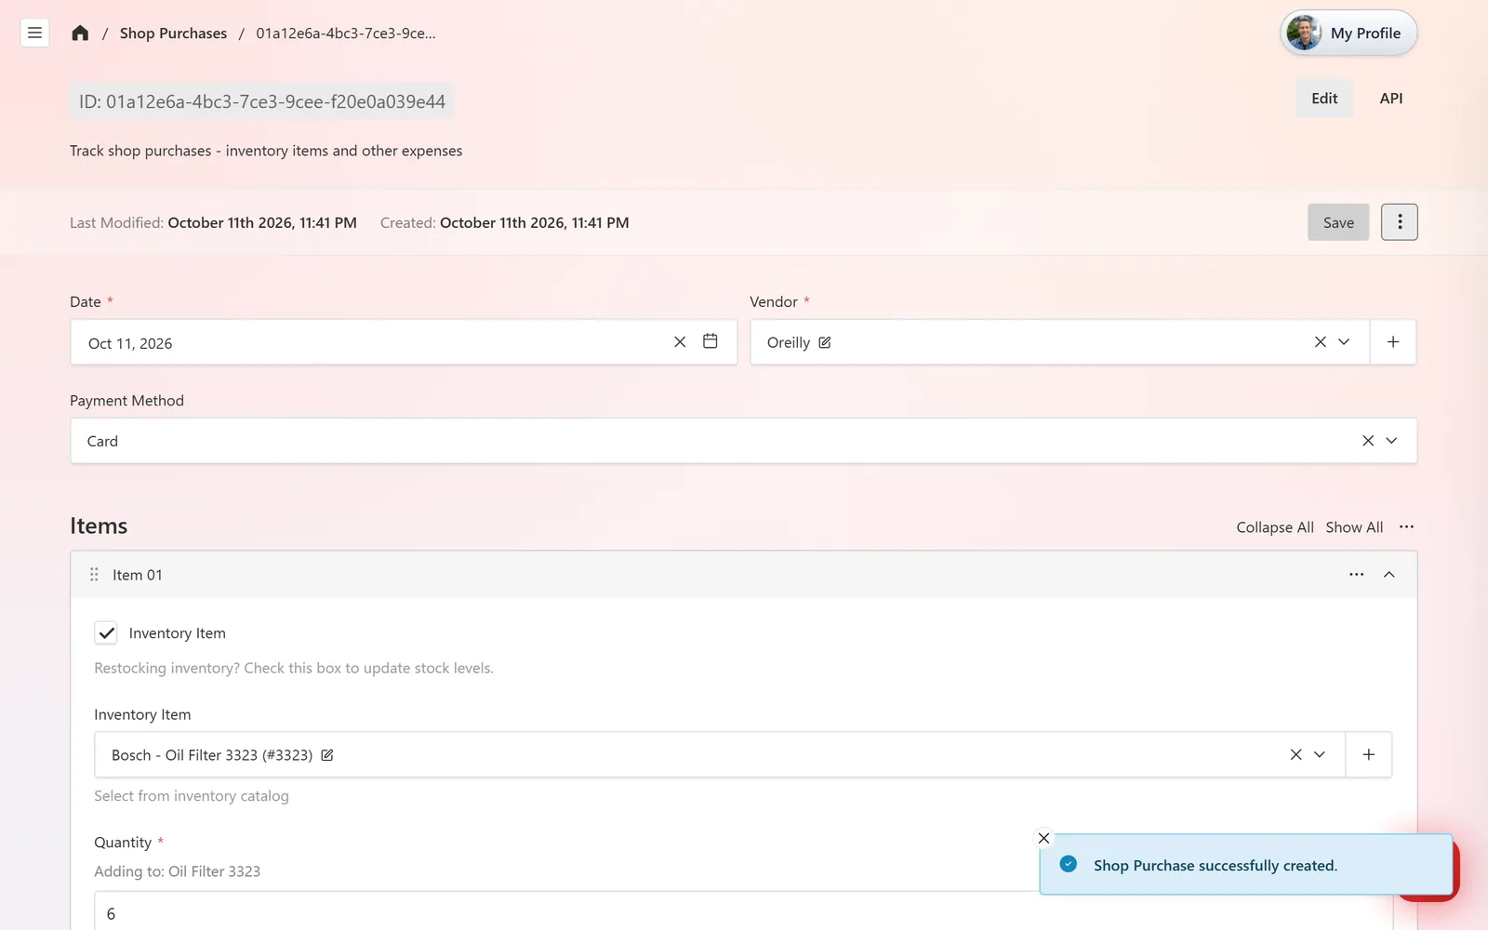Grab the Item 01 drag handle
This screenshot has height=930, width=1488.
(x=94, y=575)
